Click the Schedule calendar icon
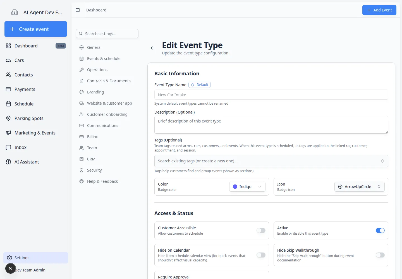This screenshot has width=402, height=279. point(8,104)
